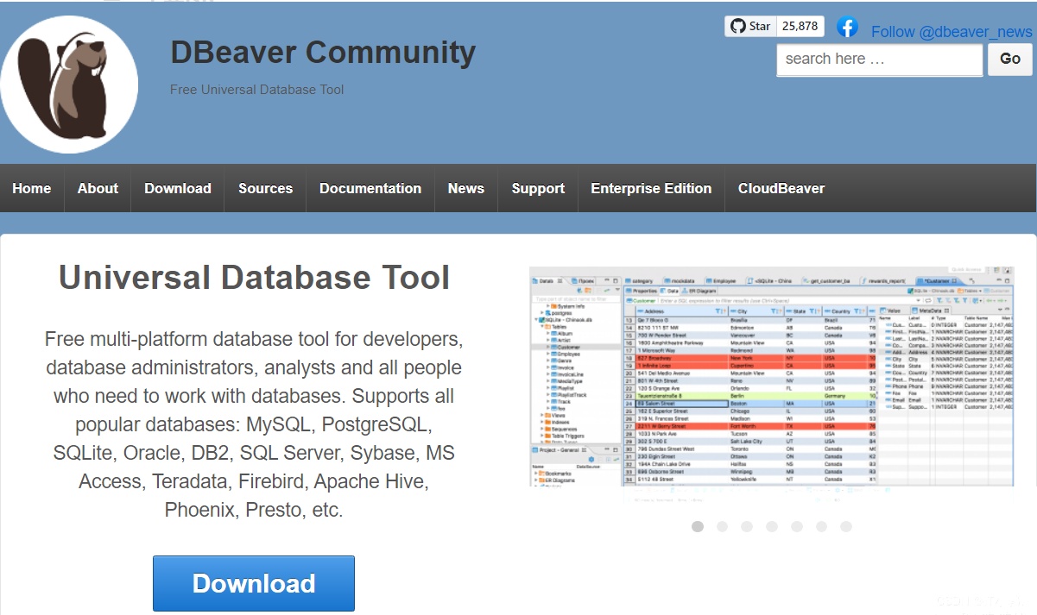Image resolution: width=1037 pixels, height=615 pixels.
Task: Open the CloudBeaver menu item
Action: (781, 188)
